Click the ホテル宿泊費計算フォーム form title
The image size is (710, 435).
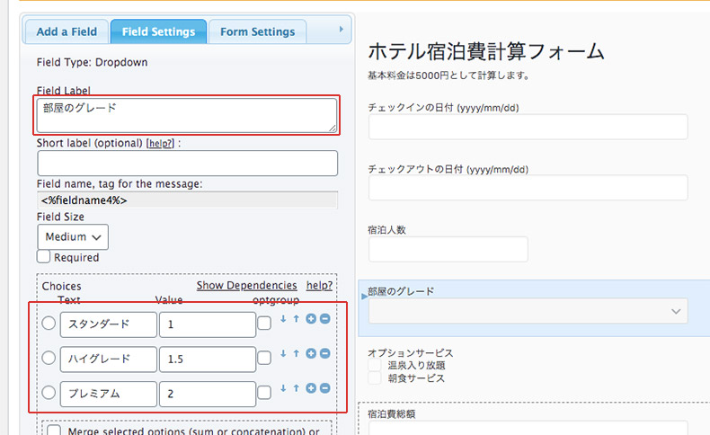click(x=486, y=51)
